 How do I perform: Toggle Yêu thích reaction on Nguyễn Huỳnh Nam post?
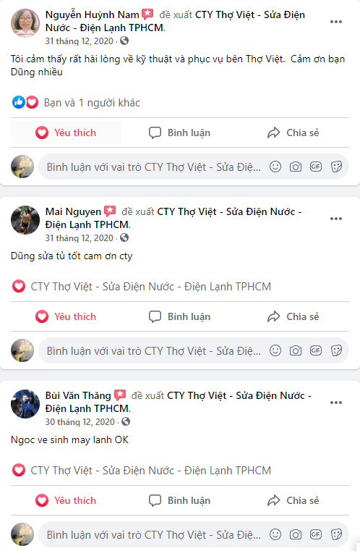click(x=66, y=133)
